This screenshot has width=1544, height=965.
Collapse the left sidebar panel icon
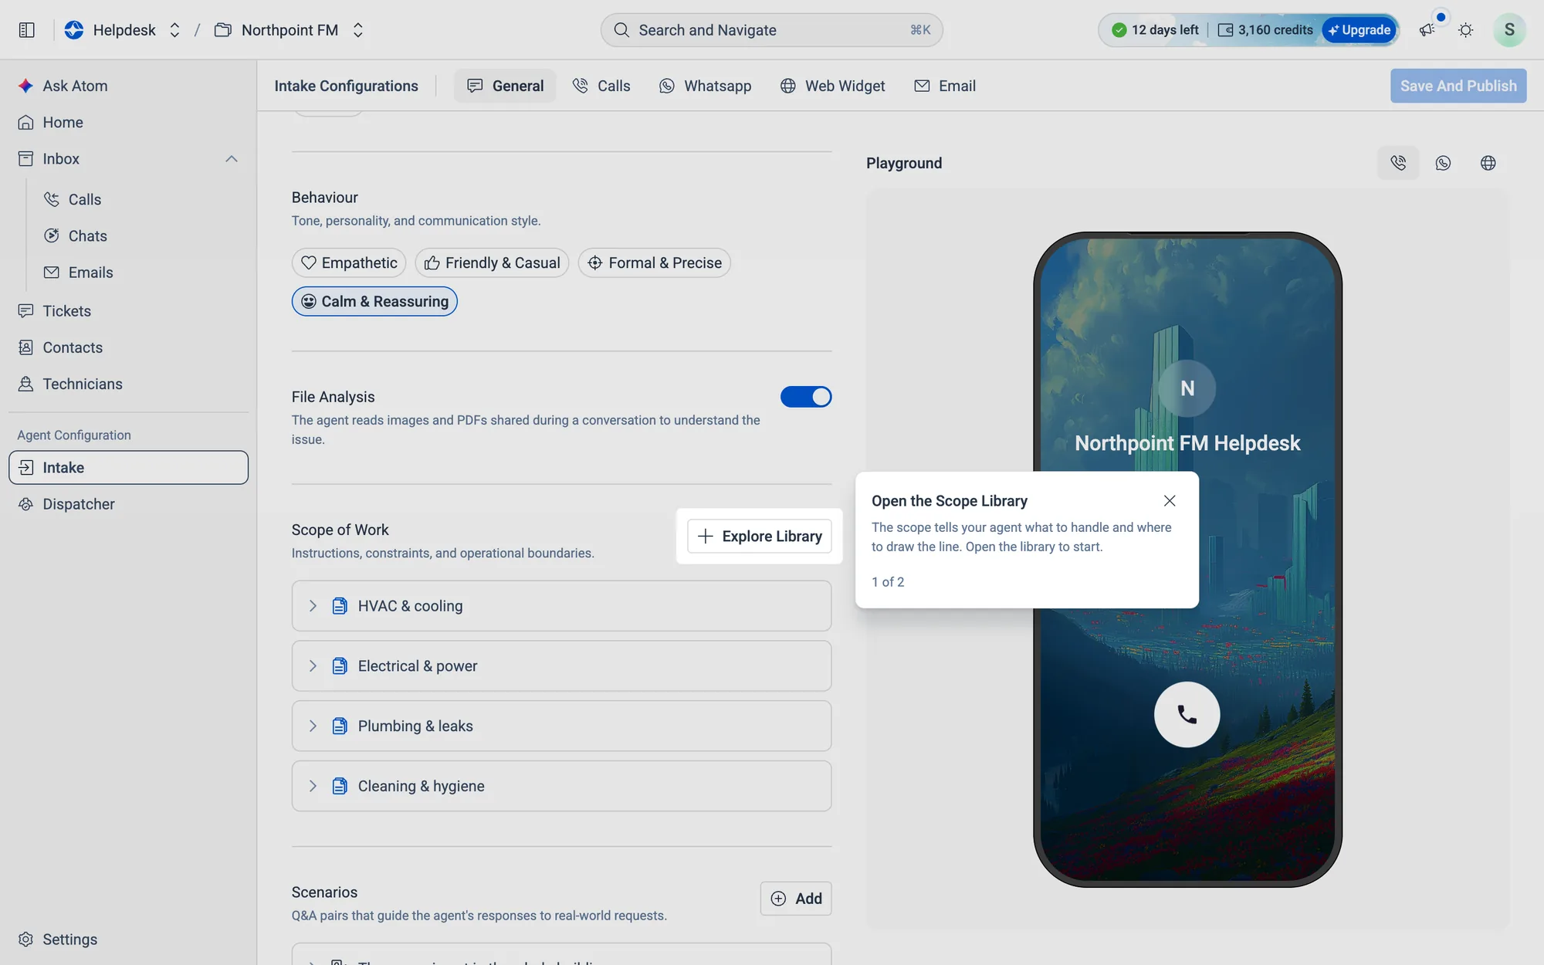tap(27, 30)
